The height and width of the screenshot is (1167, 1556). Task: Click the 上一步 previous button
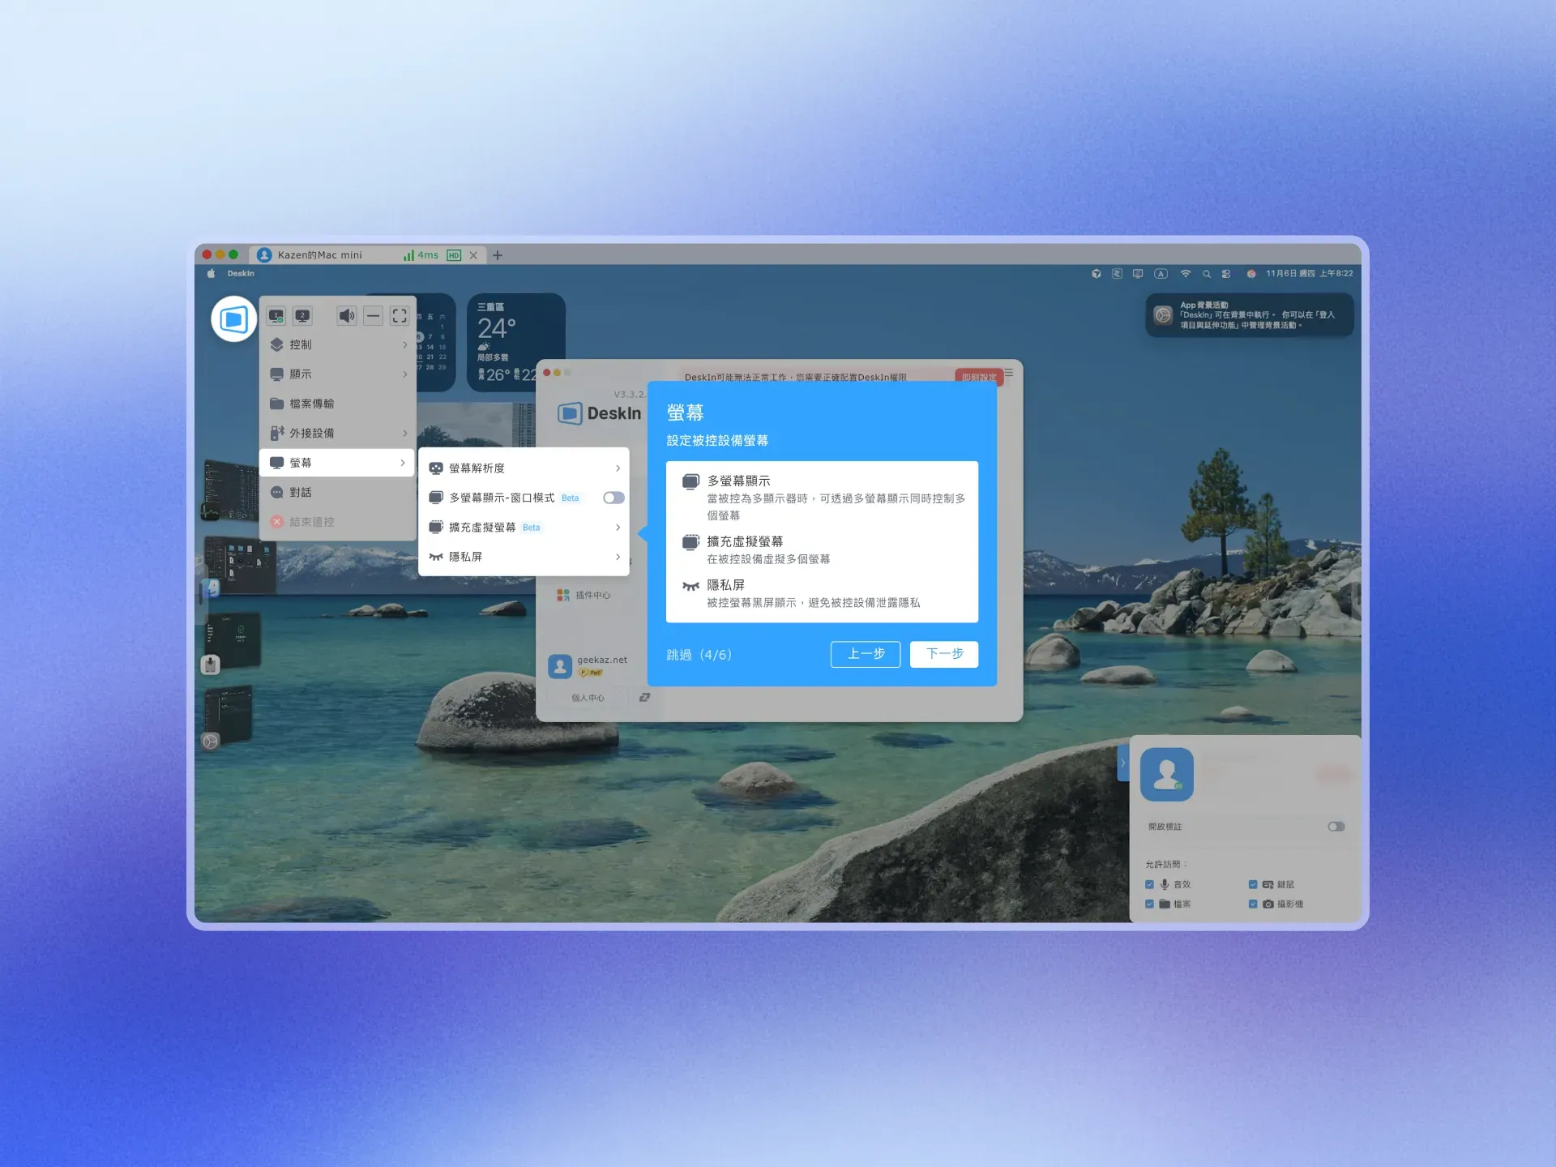(866, 654)
